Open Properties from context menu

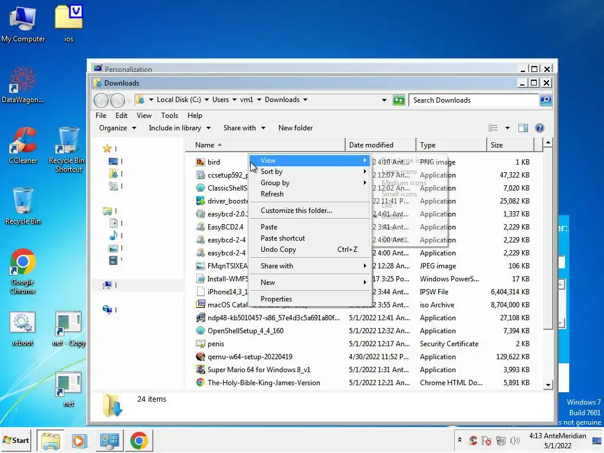tap(310, 299)
